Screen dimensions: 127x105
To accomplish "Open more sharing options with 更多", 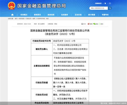I will pos(101,24).
